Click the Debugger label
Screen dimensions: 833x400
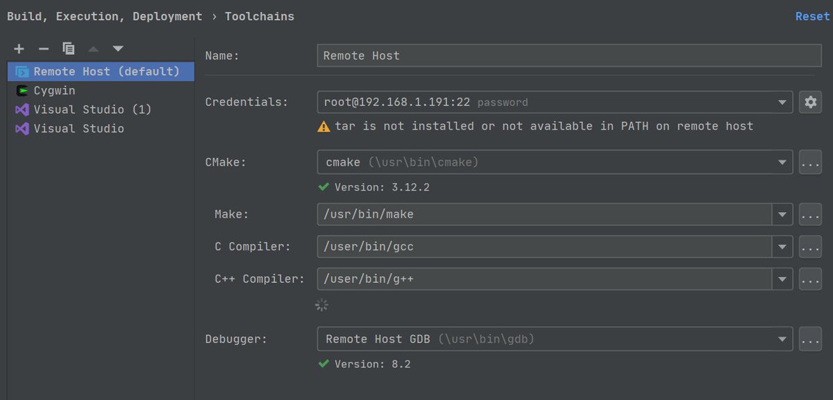pyautogui.click(x=236, y=339)
